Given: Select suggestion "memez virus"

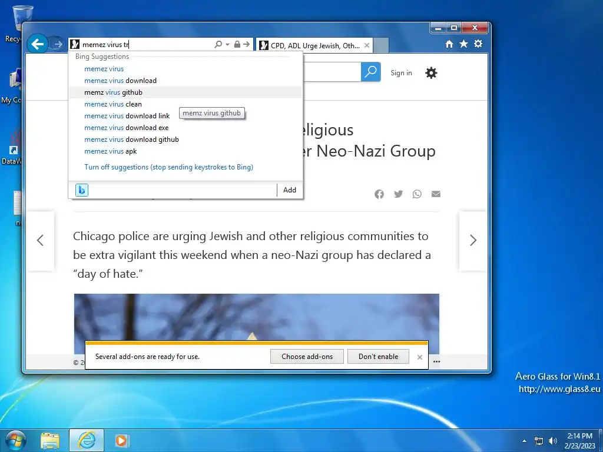Looking at the screenshot, I should pyautogui.click(x=185, y=69).
